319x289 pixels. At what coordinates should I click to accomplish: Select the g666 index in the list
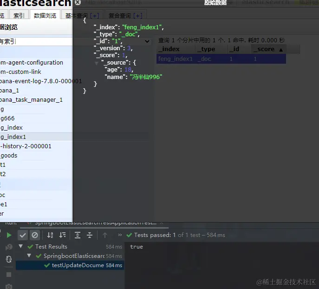coord(7,118)
